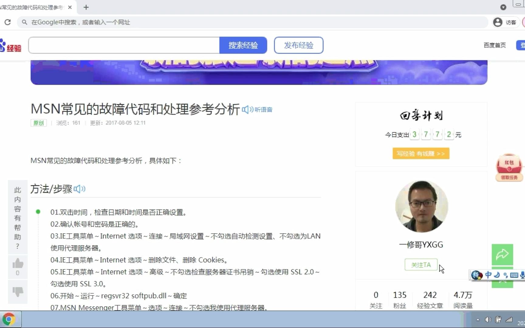Open the 百度首页 link
Screen dimensions: 525x328
pos(495,45)
